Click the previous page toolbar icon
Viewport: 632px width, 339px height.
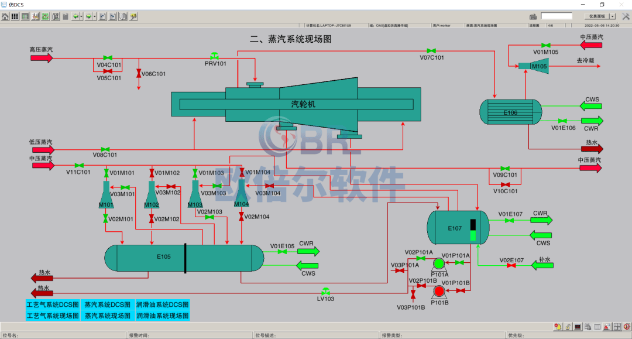[103, 16]
